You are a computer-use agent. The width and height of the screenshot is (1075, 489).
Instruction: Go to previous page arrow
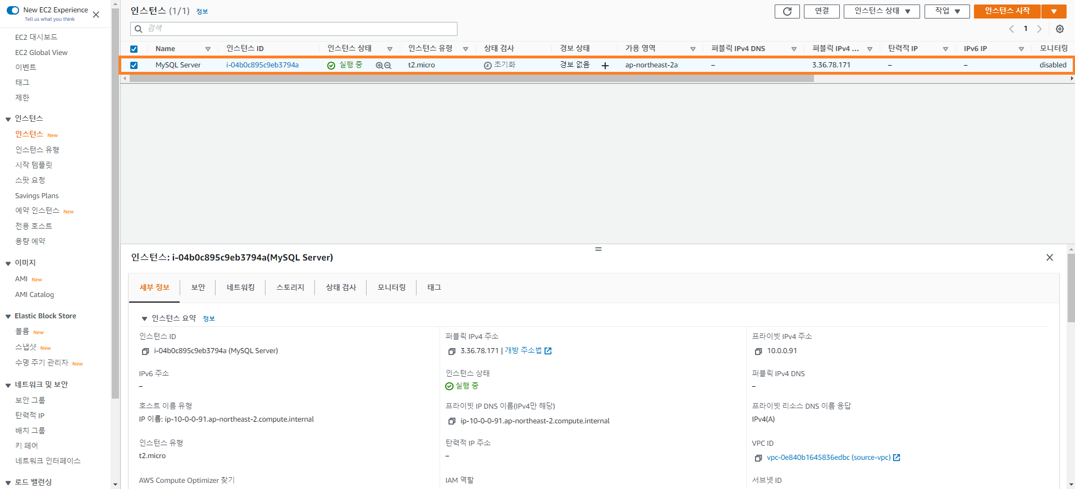pos(1012,29)
